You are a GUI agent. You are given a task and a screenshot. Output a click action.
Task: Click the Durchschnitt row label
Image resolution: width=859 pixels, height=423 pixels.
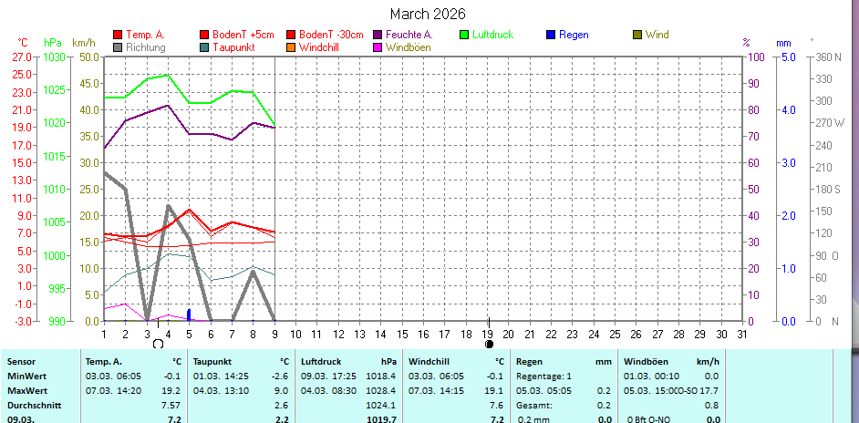[35, 405]
